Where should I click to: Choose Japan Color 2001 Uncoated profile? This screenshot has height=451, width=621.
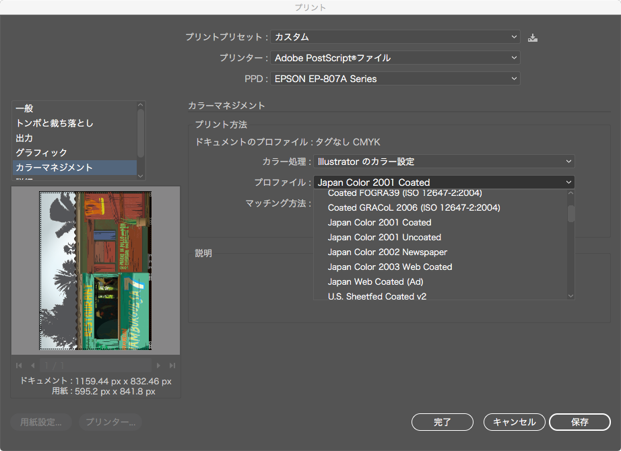[384, 237]
